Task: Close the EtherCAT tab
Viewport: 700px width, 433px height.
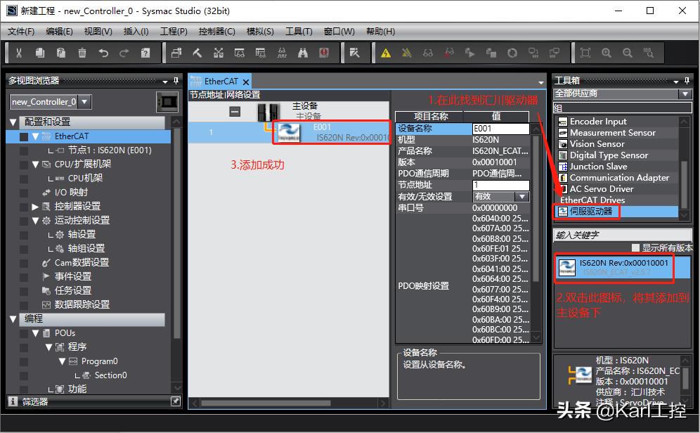Action: [246, 82]
